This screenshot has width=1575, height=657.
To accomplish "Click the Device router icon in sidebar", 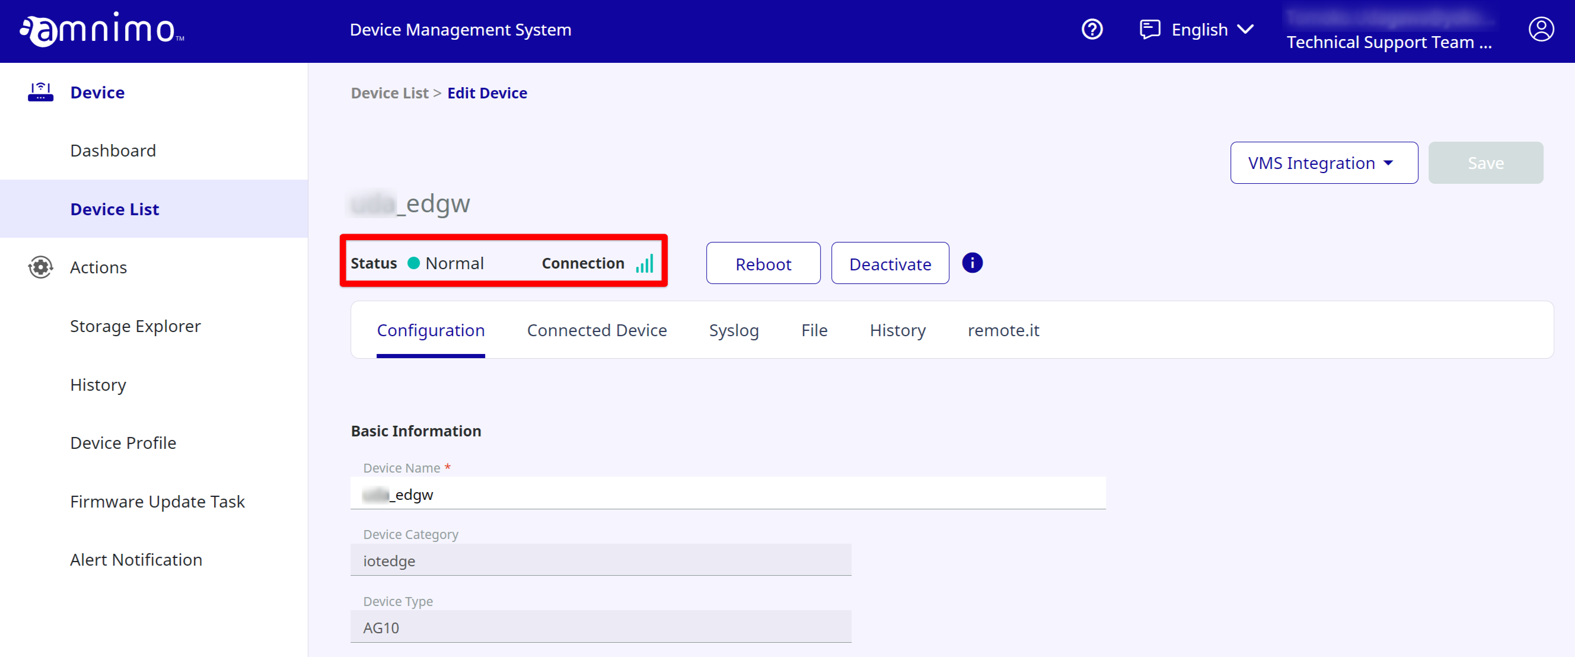I will point(40,93).
